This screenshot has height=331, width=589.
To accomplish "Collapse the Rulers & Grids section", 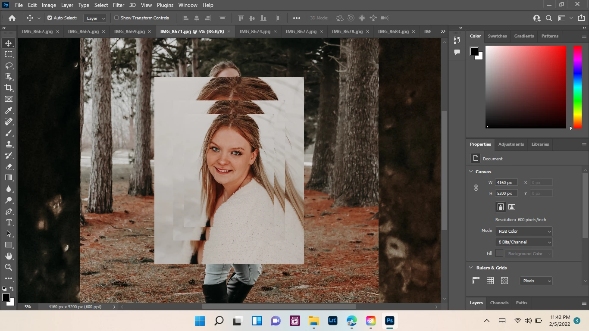I will 471,268.
